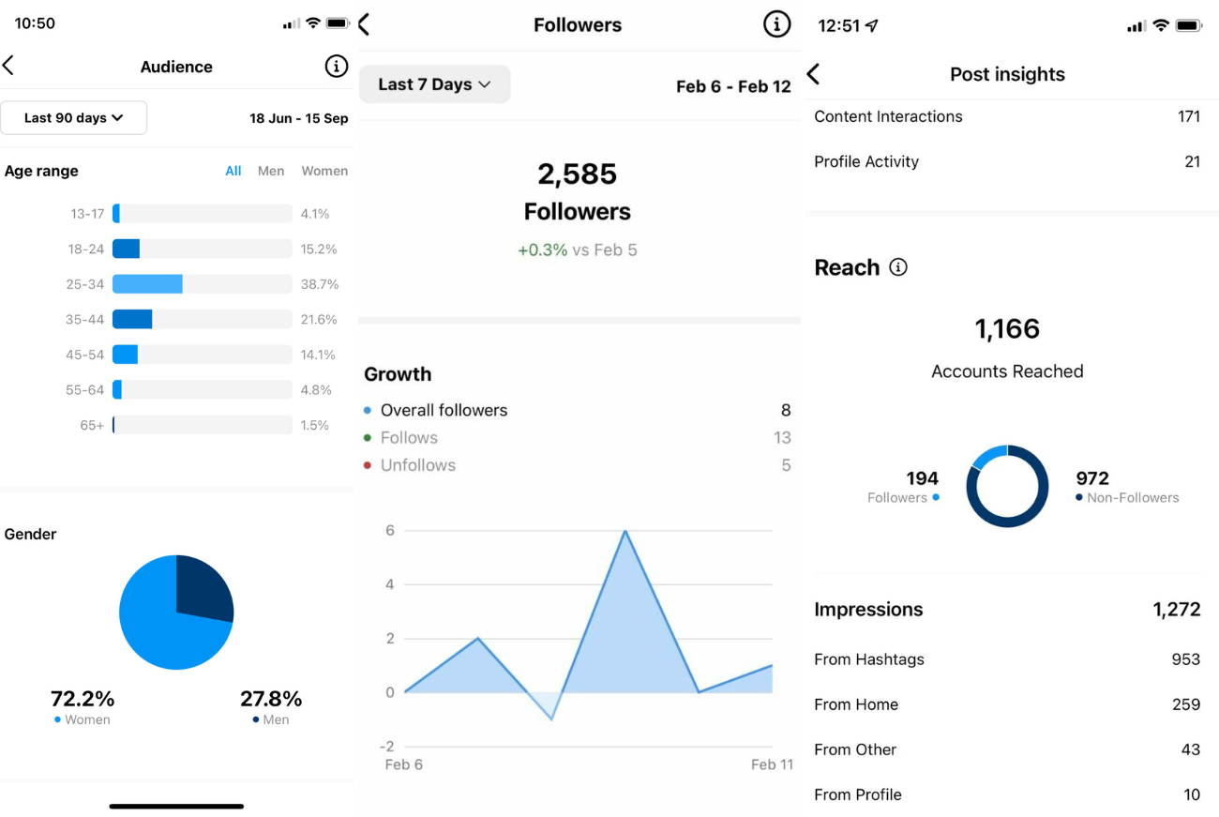Expand the Last 7 Days dropdown
Screen dimensions: 1219x817
434,83
